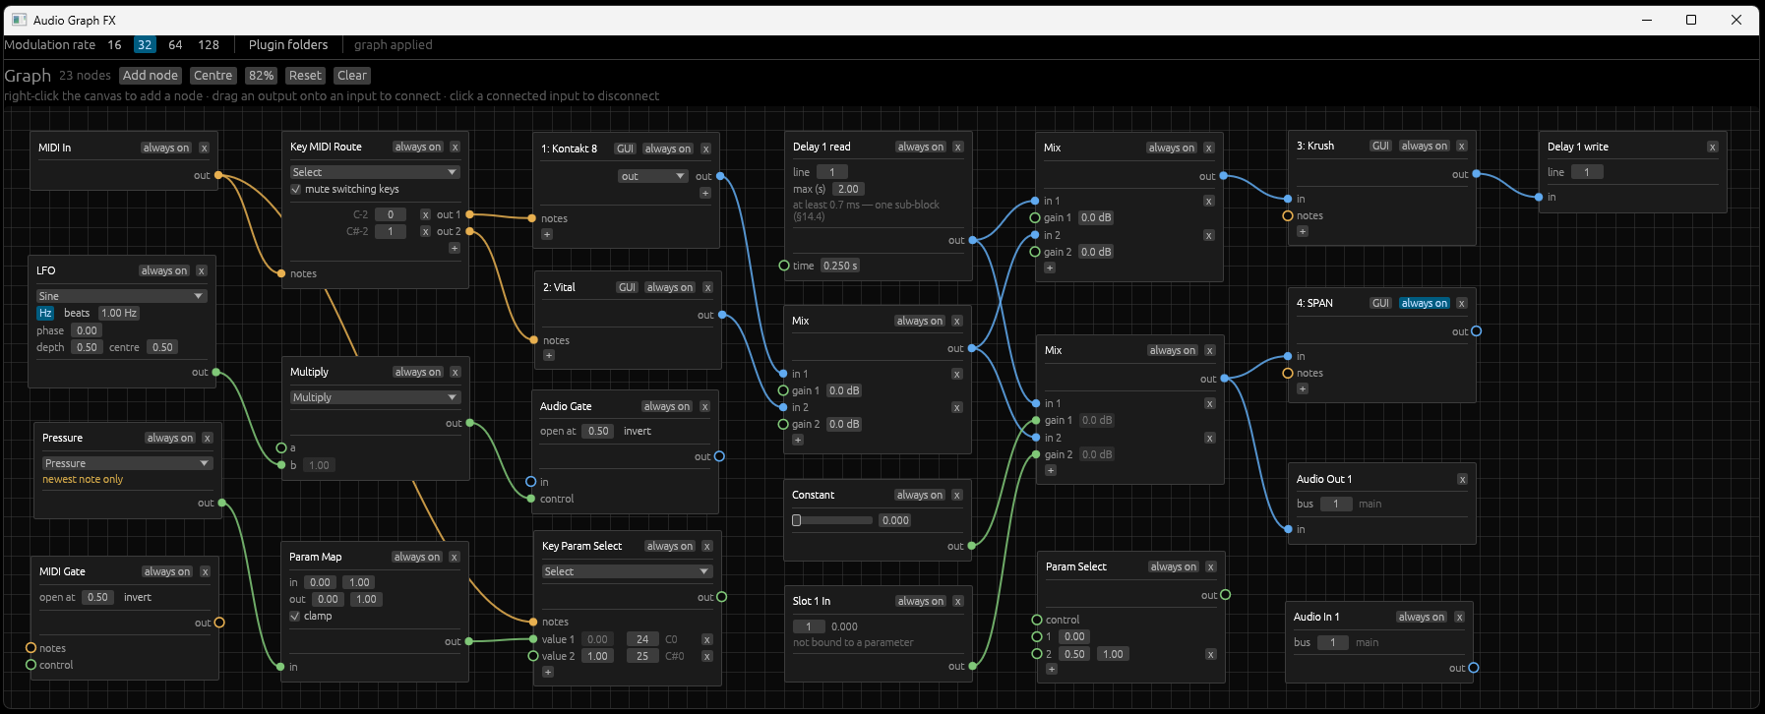Click the Audio Out 1 bus field

click(1336, 504)
